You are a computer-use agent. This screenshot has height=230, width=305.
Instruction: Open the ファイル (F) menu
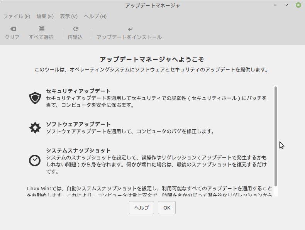pyautogui.click(x=17, y=16)
